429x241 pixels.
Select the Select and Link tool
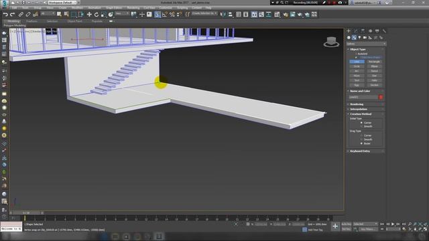tap(21, 14)
